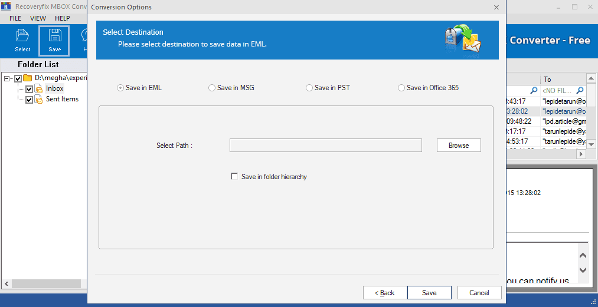Click the lpd.article@gm email row
This screenshot has height=307, width=598.
[546, 121]
